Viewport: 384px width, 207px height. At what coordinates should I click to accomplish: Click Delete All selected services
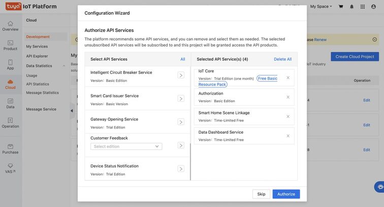(282, 59)
